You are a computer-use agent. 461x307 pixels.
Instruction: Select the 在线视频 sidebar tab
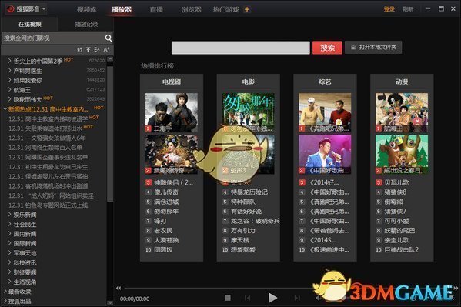30,24
